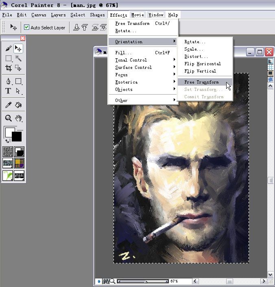Select the Layer Adjuster tool in toolbox
This screenshot has width=275, height=287.
point(18,49)
